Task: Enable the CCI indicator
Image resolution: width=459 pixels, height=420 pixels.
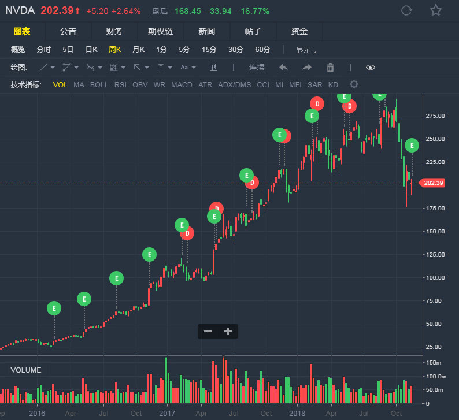Action: point(263,85)
